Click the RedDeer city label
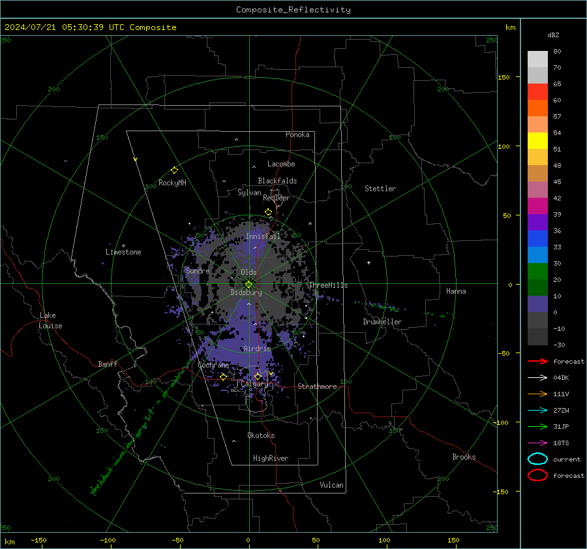 277,198
